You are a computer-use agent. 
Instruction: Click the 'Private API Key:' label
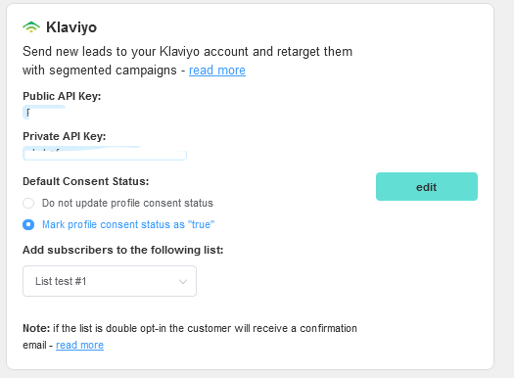tap(65, 136)
